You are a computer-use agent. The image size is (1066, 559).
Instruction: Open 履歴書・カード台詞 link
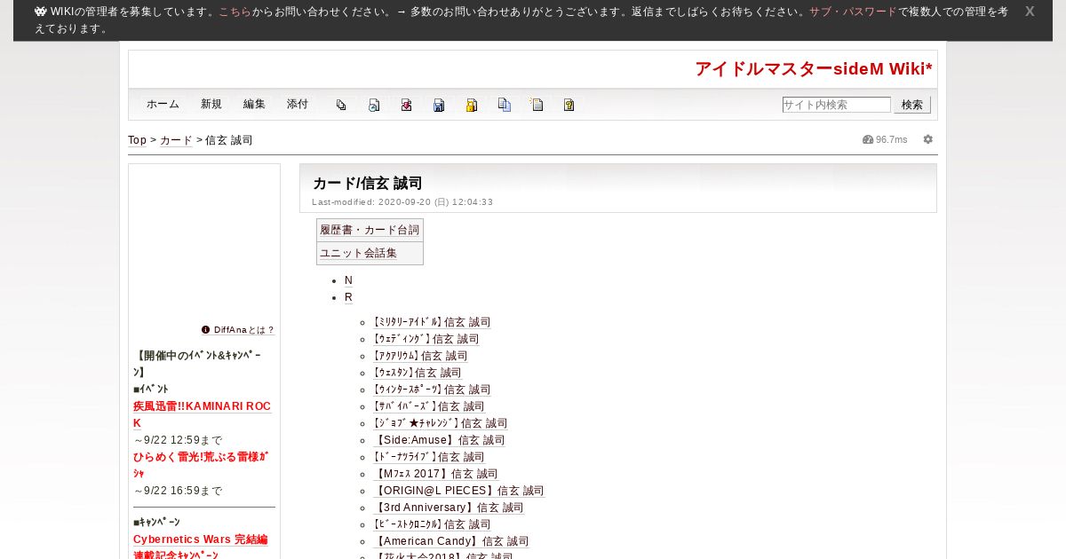[370, 230]
